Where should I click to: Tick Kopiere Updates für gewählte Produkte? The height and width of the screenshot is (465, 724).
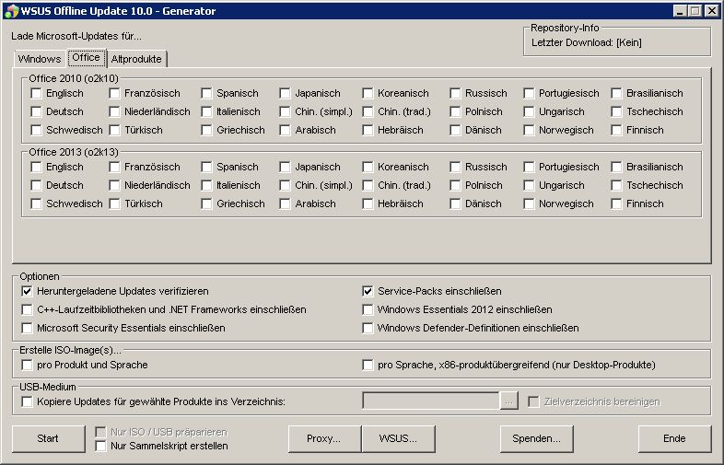[x=27, y=401]
